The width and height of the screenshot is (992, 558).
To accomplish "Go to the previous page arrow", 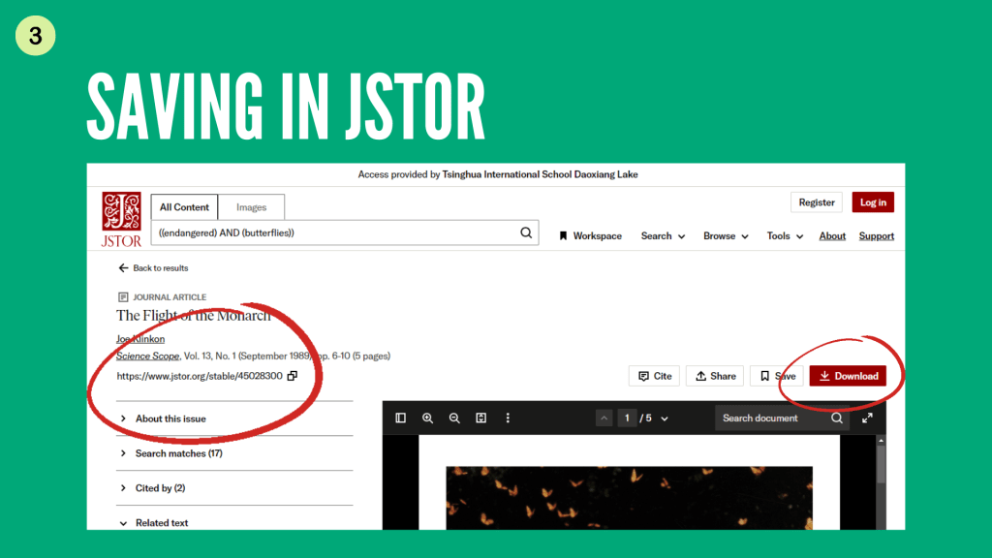I will pos(604,418).
